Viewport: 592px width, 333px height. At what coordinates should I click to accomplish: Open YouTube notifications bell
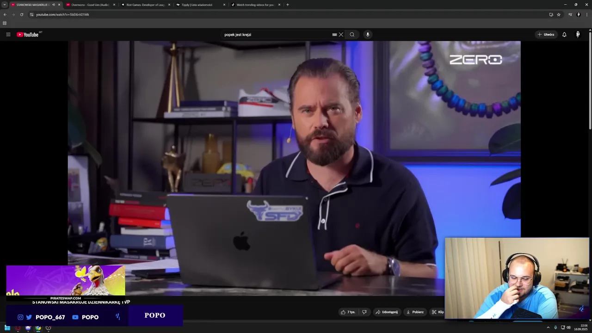564,35
